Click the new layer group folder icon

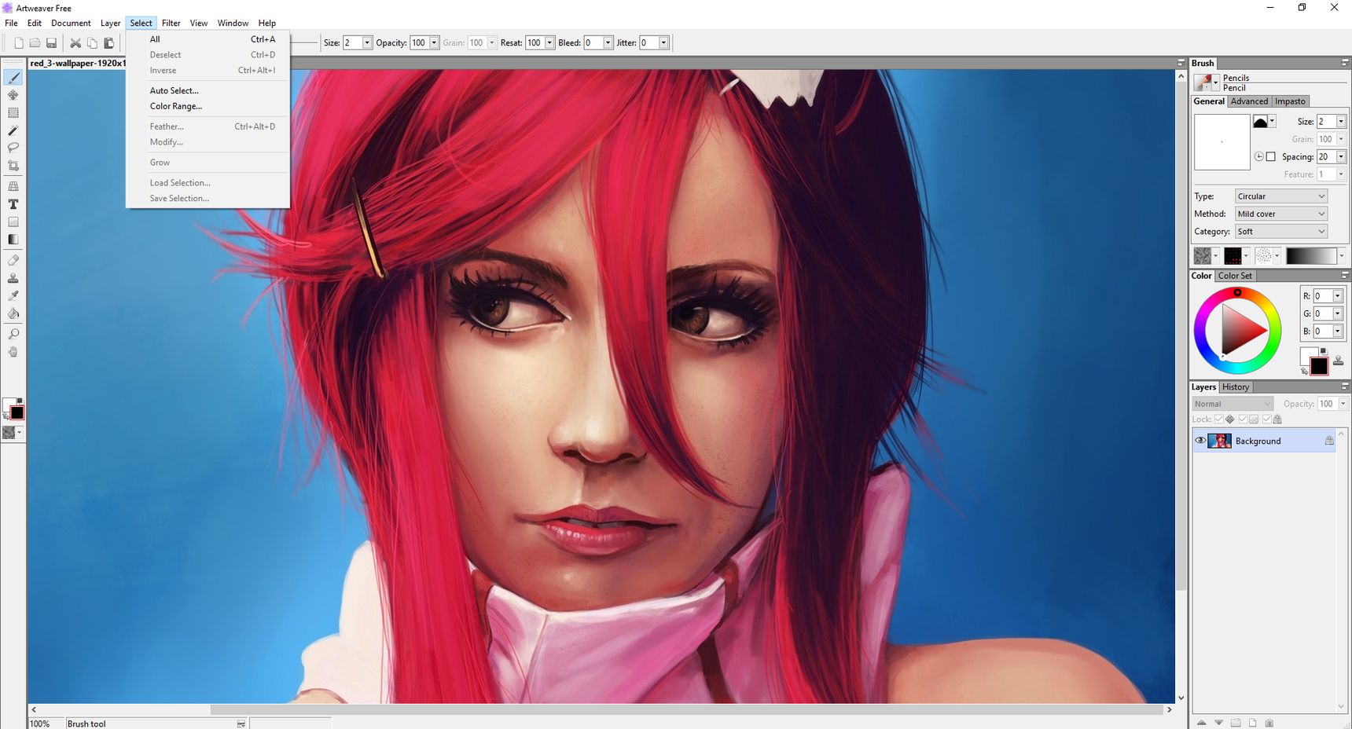pyautogui.click(x=1236, y=723)
